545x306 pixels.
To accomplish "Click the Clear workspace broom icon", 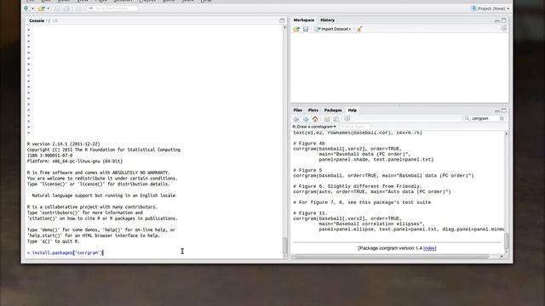I will [359, 29].
